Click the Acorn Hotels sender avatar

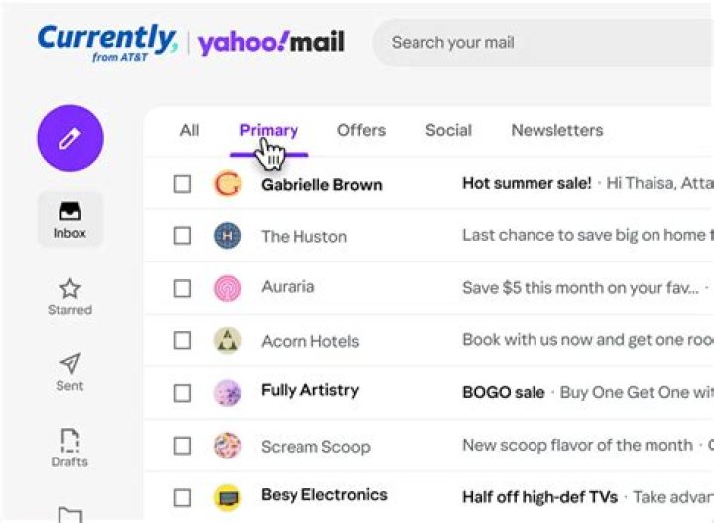228,341
